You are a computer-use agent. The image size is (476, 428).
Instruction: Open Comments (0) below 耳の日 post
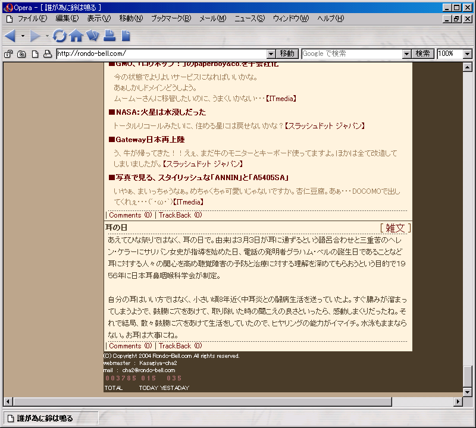click(130, 346)
